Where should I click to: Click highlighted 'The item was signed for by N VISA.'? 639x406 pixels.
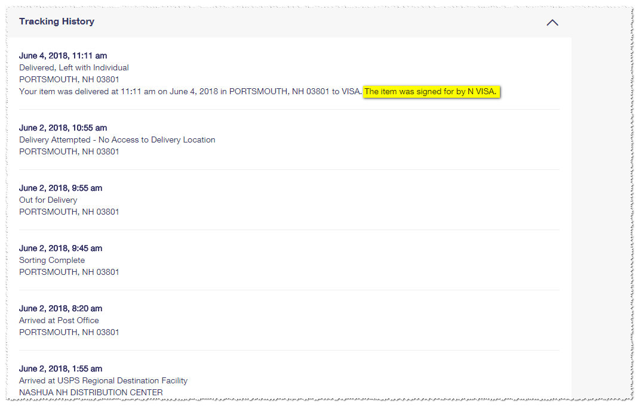coord(431,92)
